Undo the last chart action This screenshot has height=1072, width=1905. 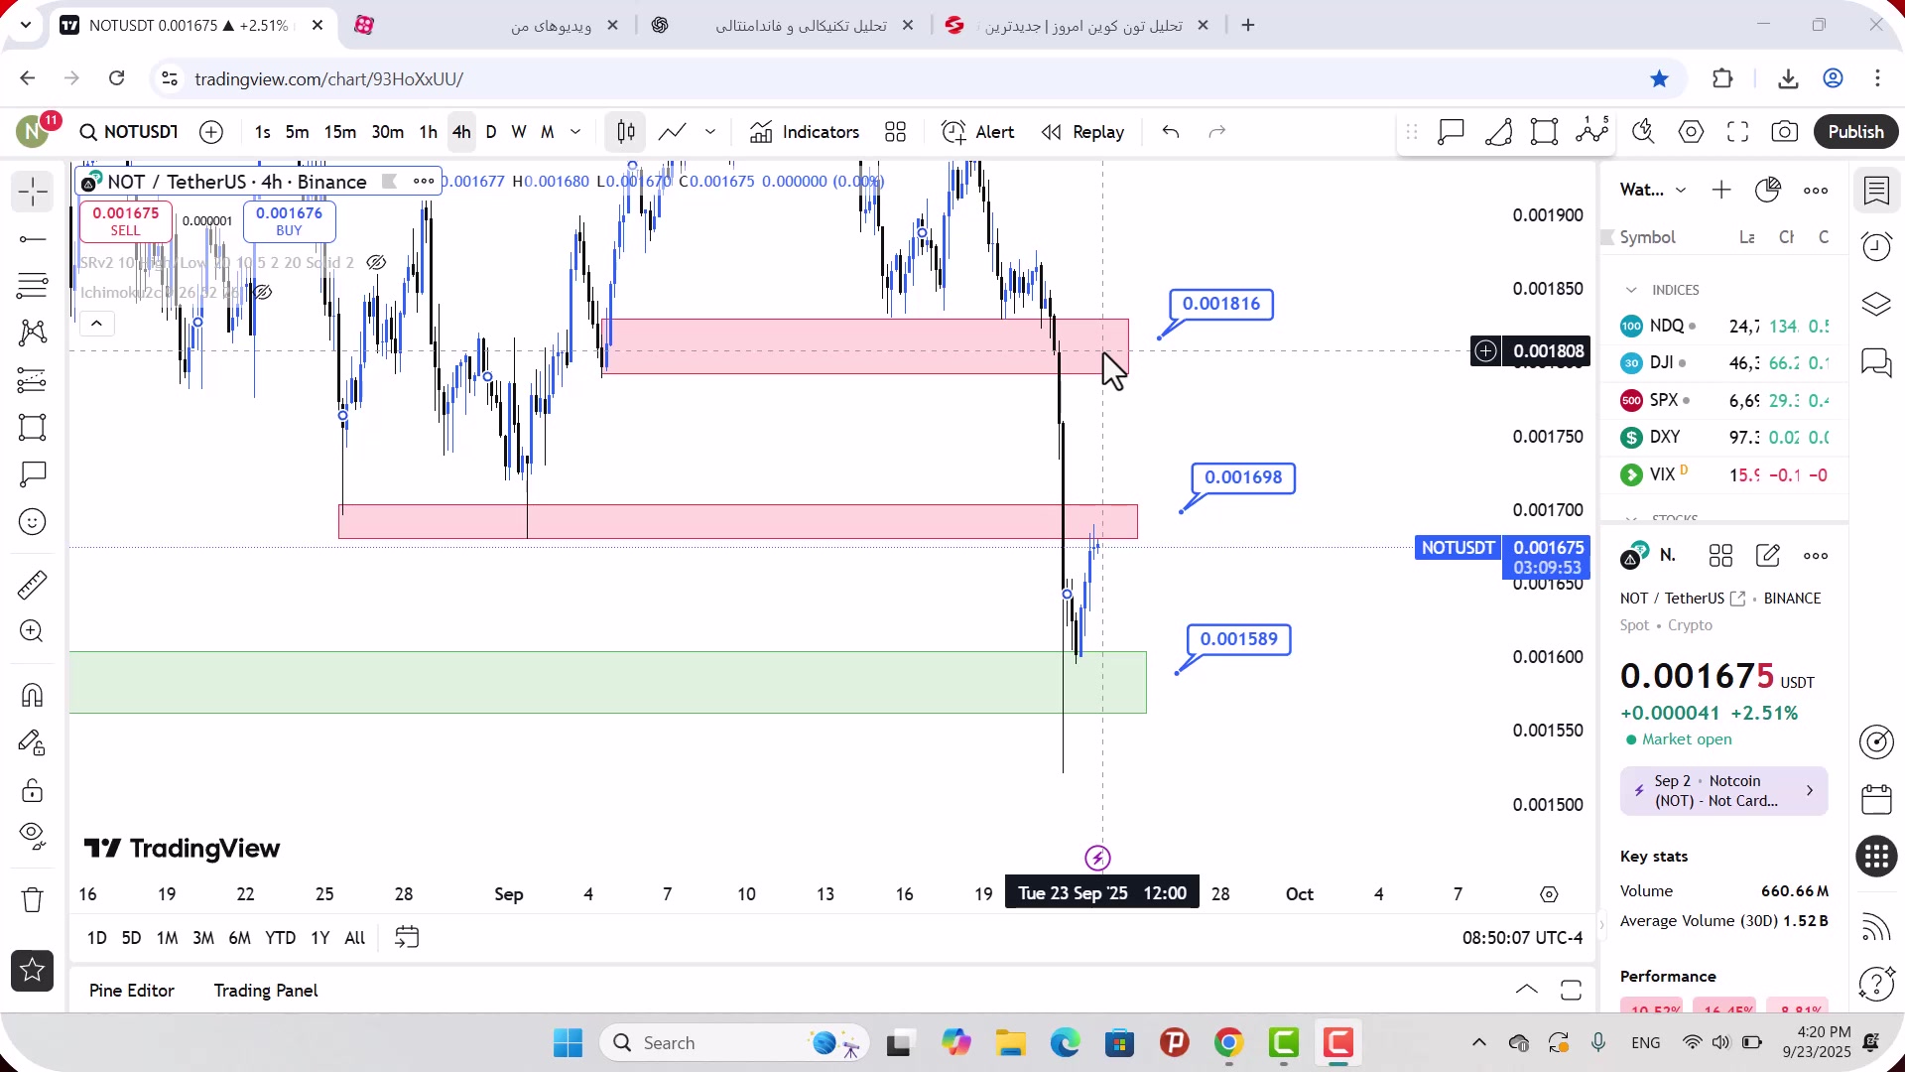click(x=1171, y=132)
